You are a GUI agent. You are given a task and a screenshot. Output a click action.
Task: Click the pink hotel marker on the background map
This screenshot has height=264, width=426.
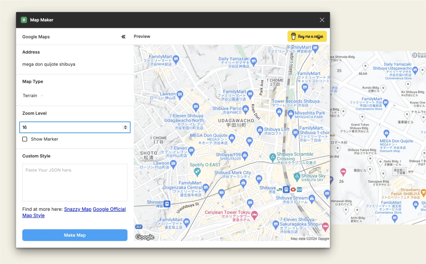coord(343,172)
